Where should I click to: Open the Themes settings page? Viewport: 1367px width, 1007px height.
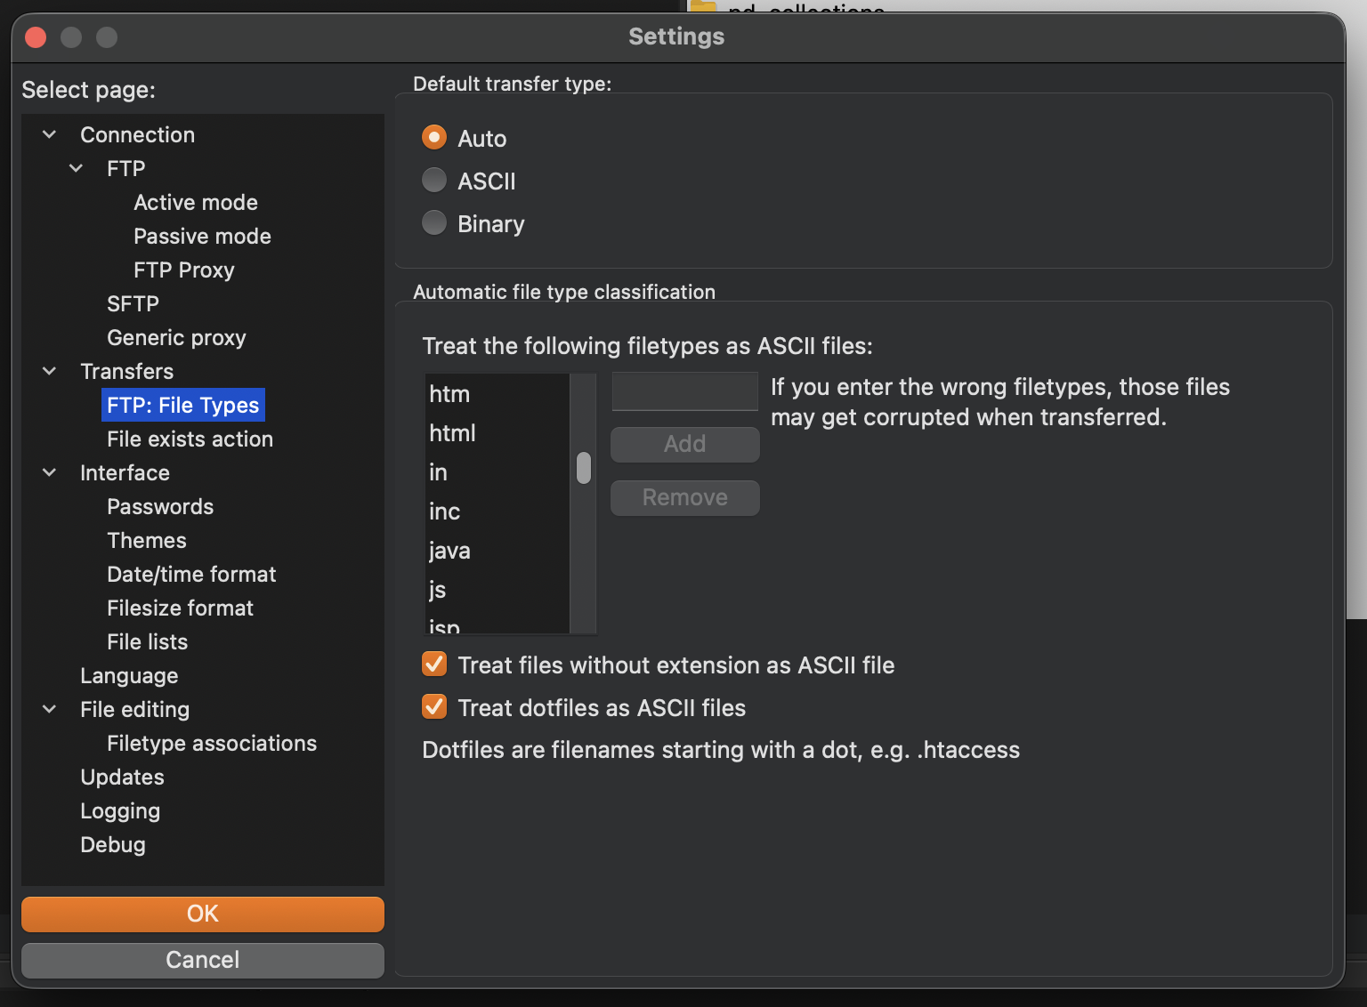click(x=147, y=540)
